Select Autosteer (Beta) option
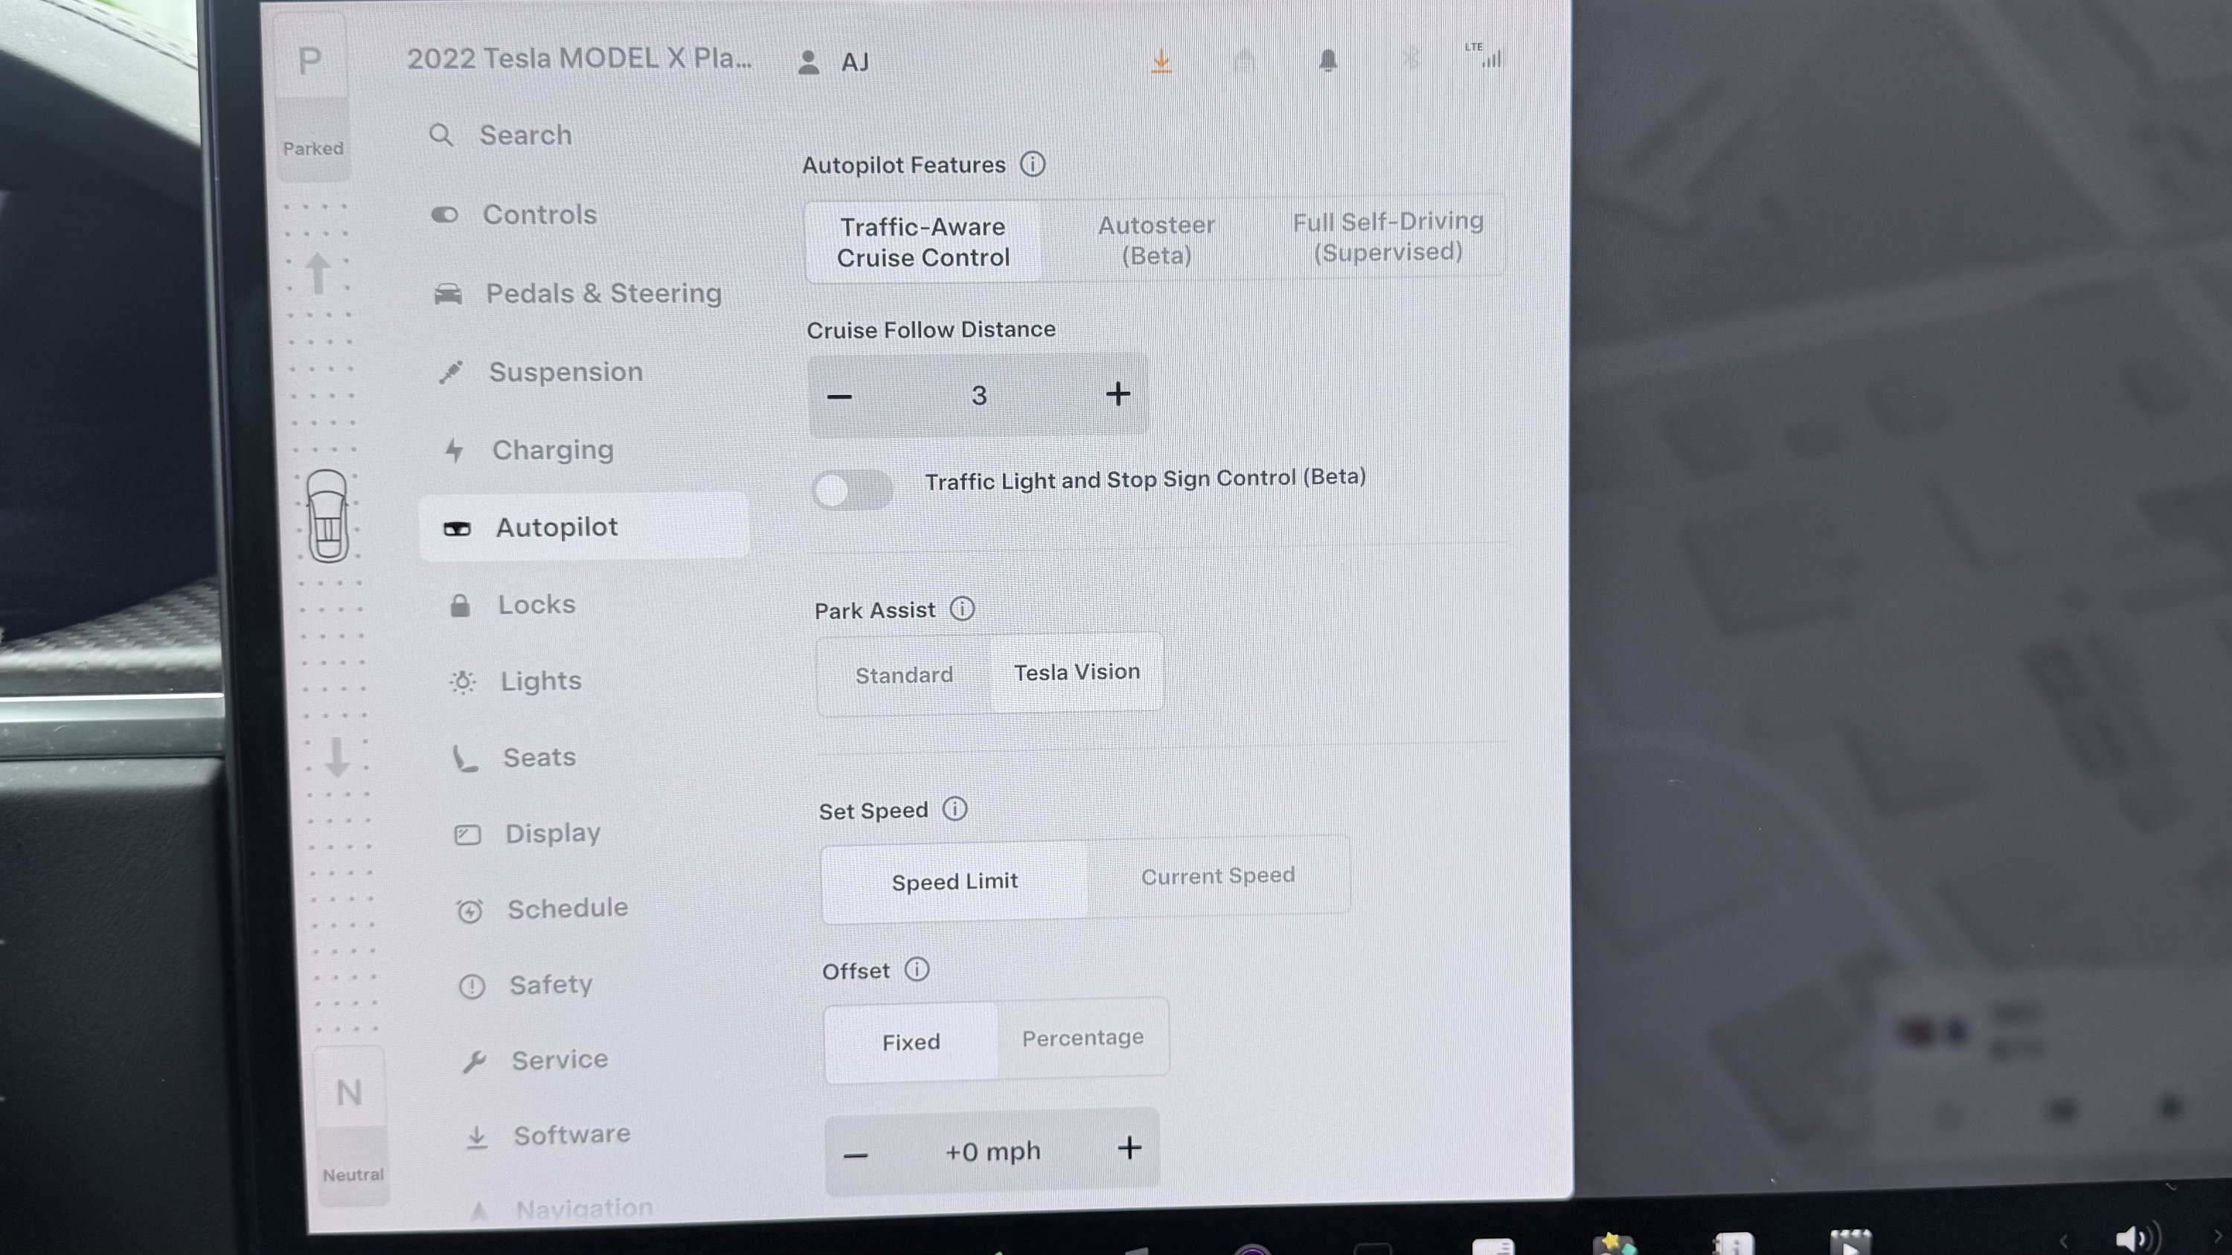 [x=1157, y=240]
